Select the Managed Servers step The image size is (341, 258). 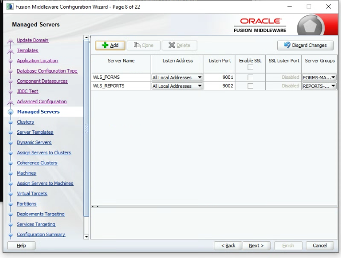point(38,112)
